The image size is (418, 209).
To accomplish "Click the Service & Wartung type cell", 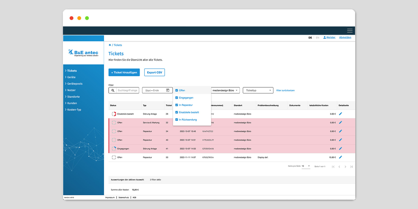I will coord(151,122).
